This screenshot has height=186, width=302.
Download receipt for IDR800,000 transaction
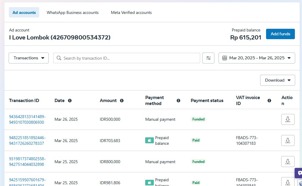pyautogui.click(x=287, y=161)
